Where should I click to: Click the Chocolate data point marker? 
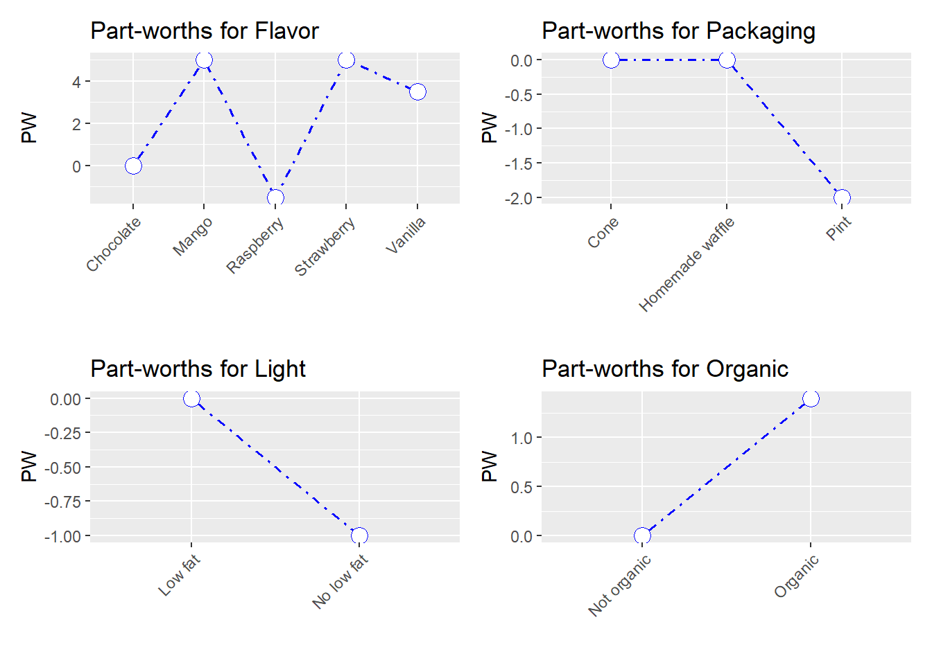[x=133, y=166]
